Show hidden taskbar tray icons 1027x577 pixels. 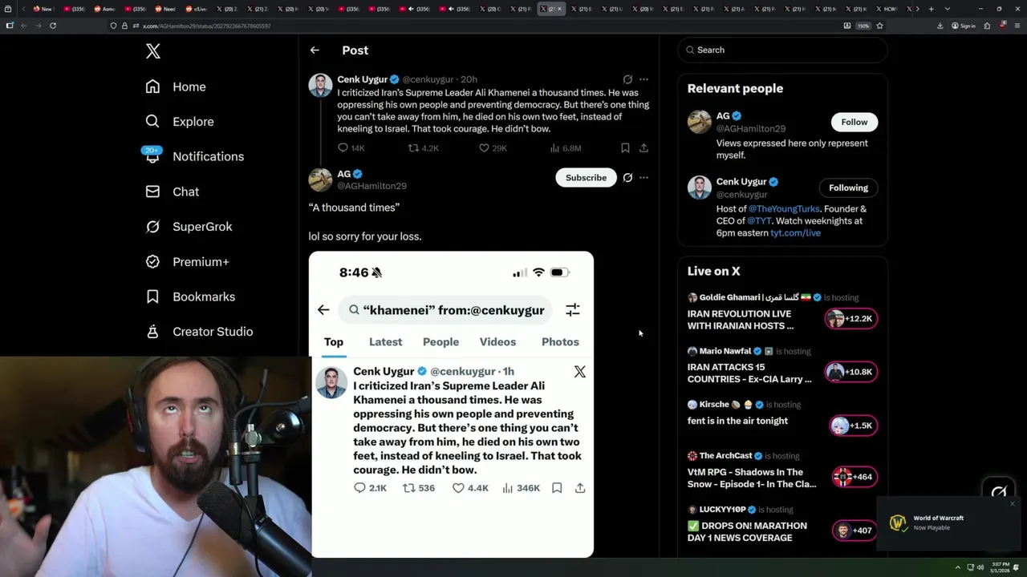click(x=958, y=567)
